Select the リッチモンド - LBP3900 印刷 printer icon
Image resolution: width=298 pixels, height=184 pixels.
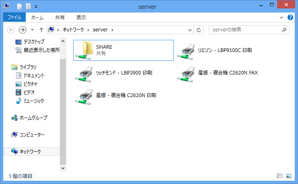pos(84,74)
